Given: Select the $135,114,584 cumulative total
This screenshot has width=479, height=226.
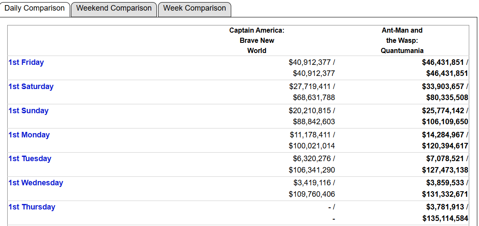Looking at the screenshot, I should click(445, 218).
